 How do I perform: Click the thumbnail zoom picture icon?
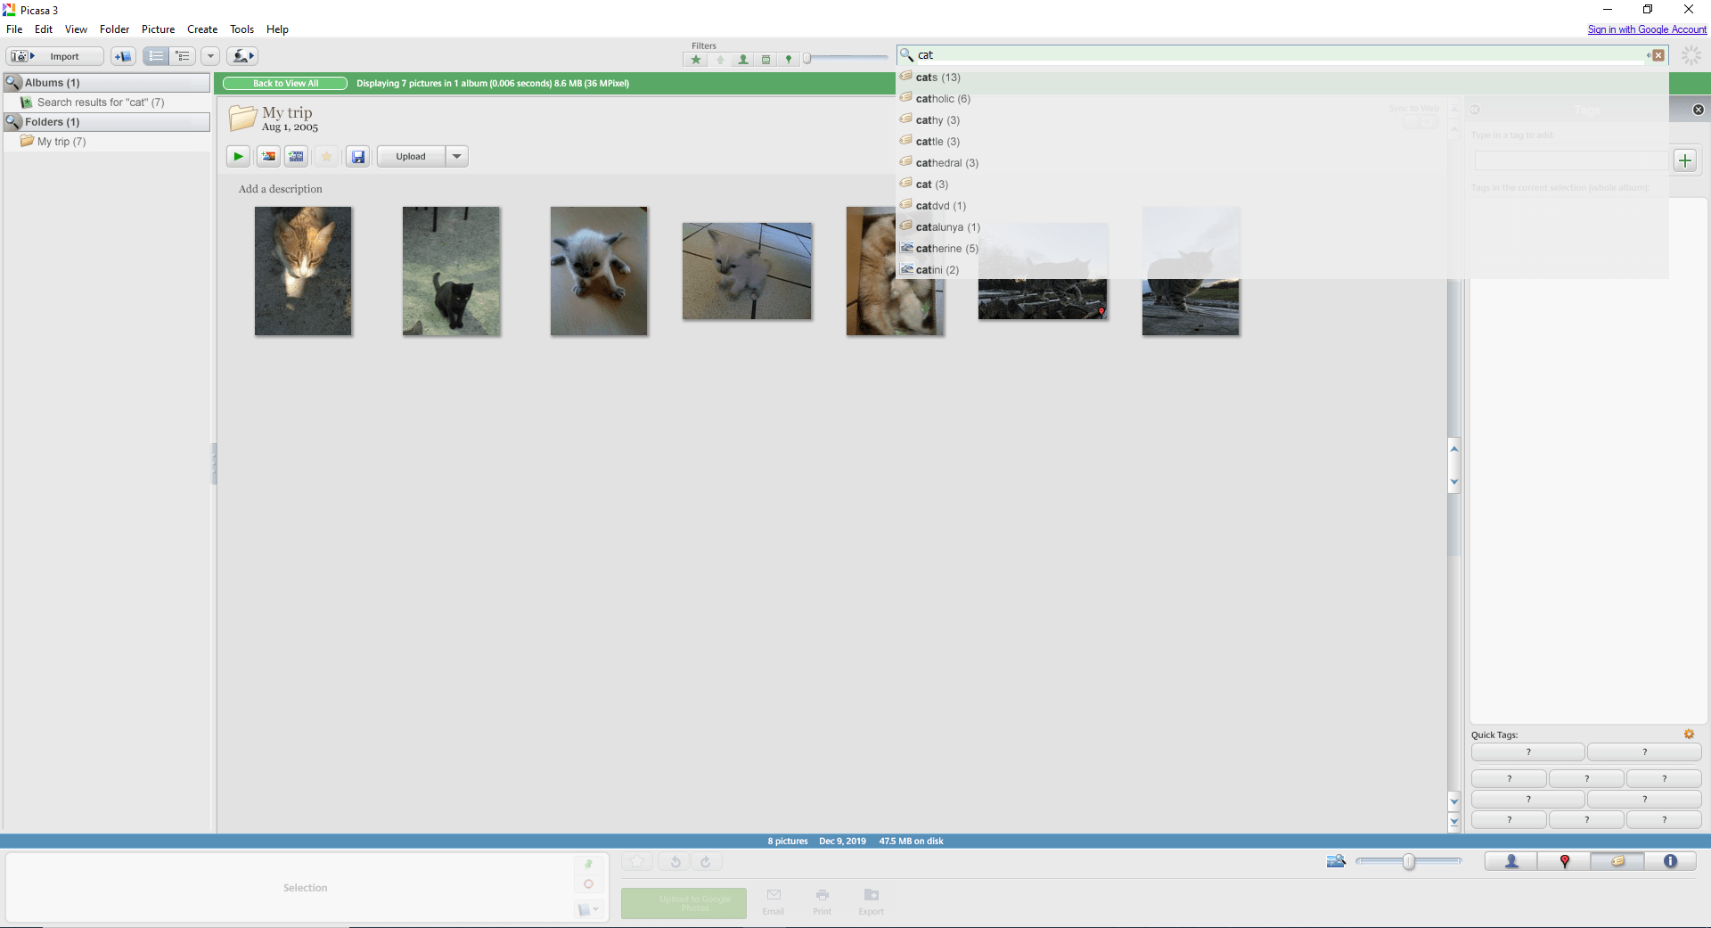click(1336, 861)
